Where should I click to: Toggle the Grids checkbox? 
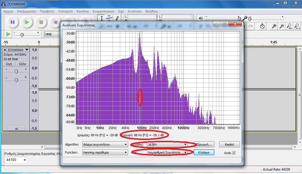[234, 153]
